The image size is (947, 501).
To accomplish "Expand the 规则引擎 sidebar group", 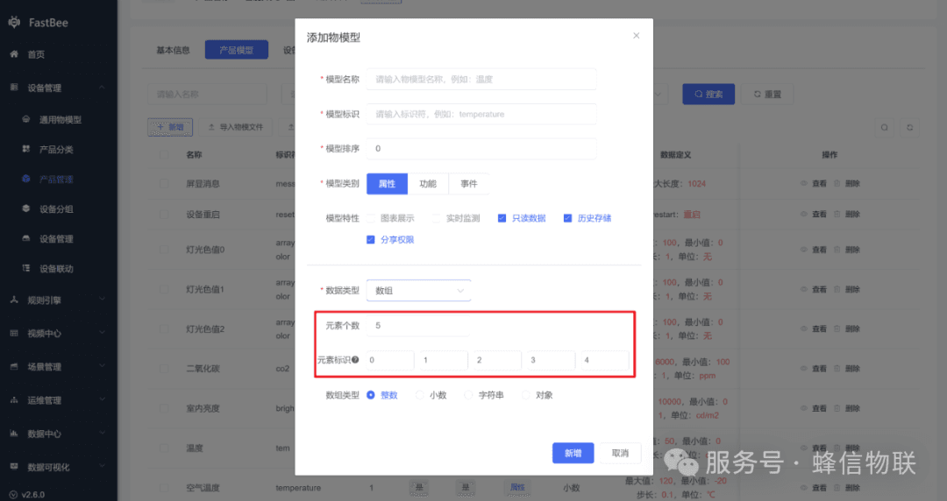I will click(x=102, y=300).
